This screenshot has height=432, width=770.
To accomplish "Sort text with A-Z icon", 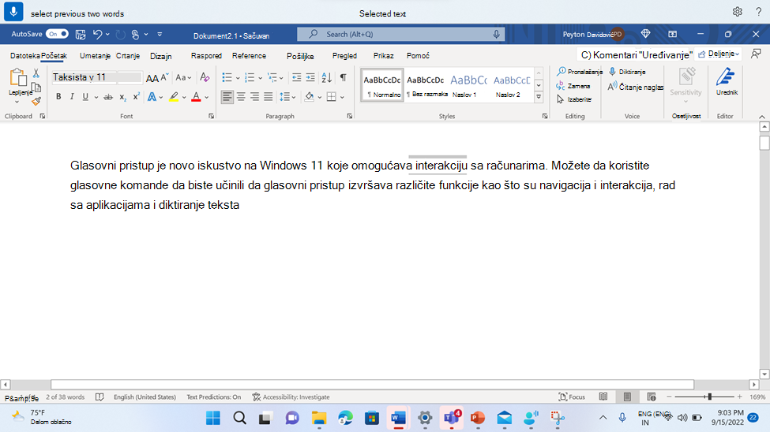I will point(327,77).
